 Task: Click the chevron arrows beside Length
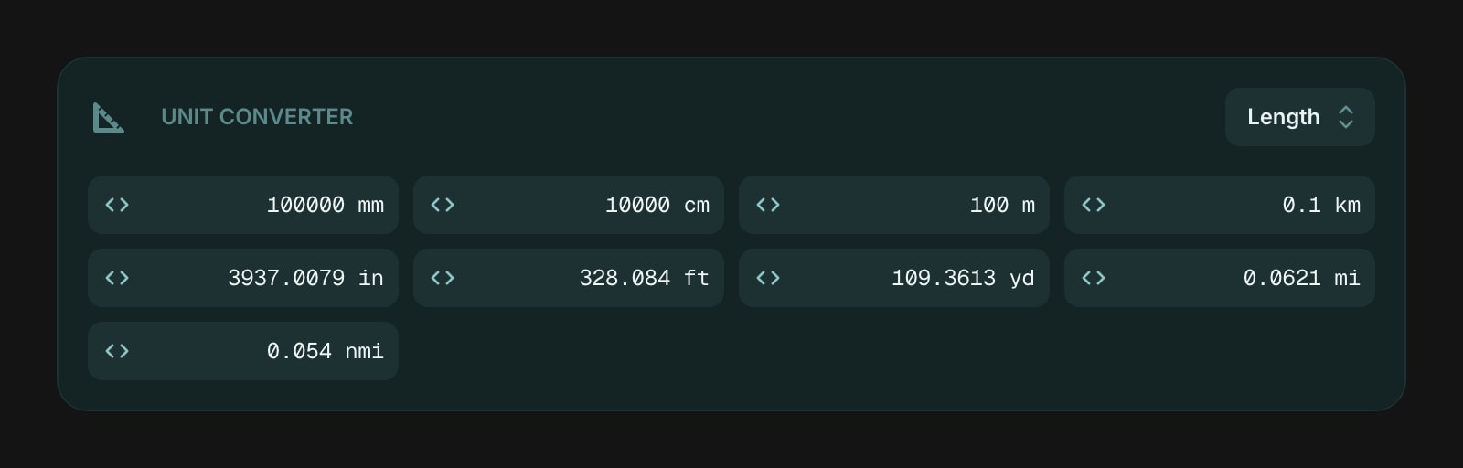(x=1345, y=117)
